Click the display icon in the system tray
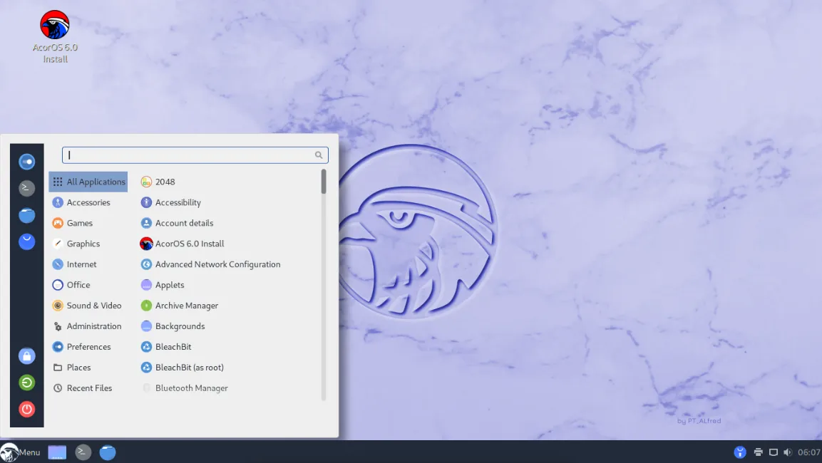The height and width of the screenshot is (463, 822). pos(773,452)
